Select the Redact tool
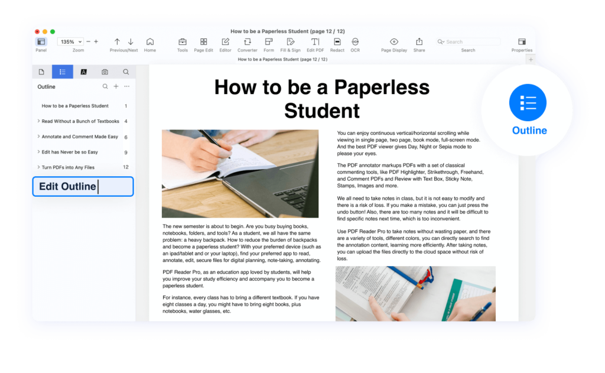605x373 pixels. [x=337, y=42]
